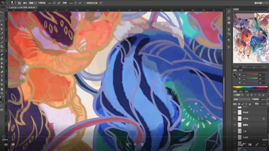Switch to the 1.psd document tab
The image size is (269, 151).
[22, 7]
